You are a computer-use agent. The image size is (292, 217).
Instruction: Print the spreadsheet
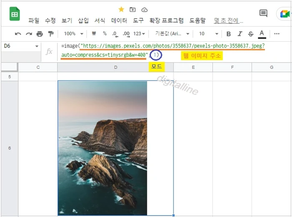click(x=40, y=34)
